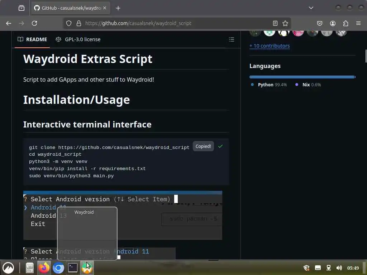The height and width of the screenshot is (275, 367).
Task: Close the GitHub waydroid_script tab
Action: [105, 8]
